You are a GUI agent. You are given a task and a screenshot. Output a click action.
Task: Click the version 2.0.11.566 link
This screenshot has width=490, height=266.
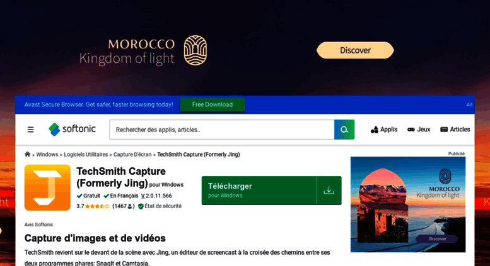tap(156, 196)
